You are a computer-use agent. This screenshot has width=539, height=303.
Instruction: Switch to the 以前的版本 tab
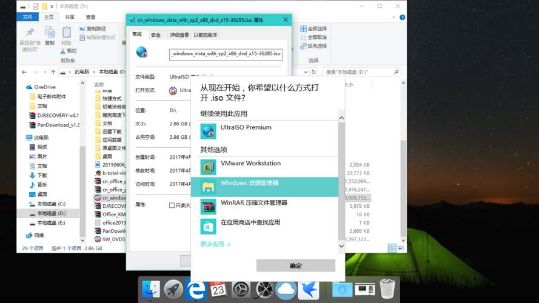point(205,35)
